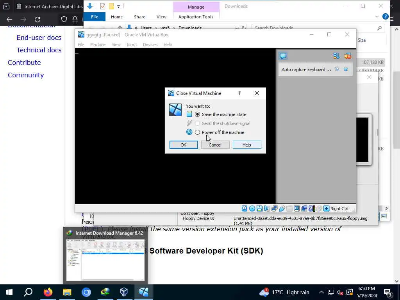Open the File tab in Explorer ribbon
This screenshot has width=400, height=300.
click(95, 17)
